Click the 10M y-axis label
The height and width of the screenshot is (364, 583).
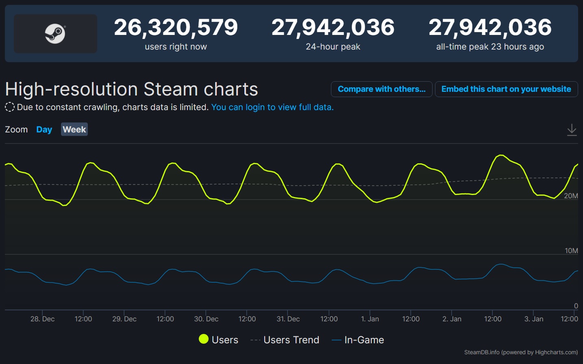(x=571, y=251)
